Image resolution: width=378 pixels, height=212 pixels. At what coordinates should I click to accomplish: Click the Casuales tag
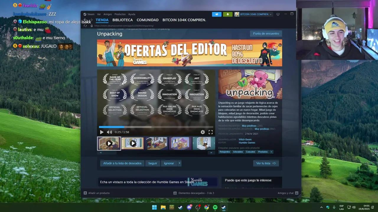click(x=250, y=152)
